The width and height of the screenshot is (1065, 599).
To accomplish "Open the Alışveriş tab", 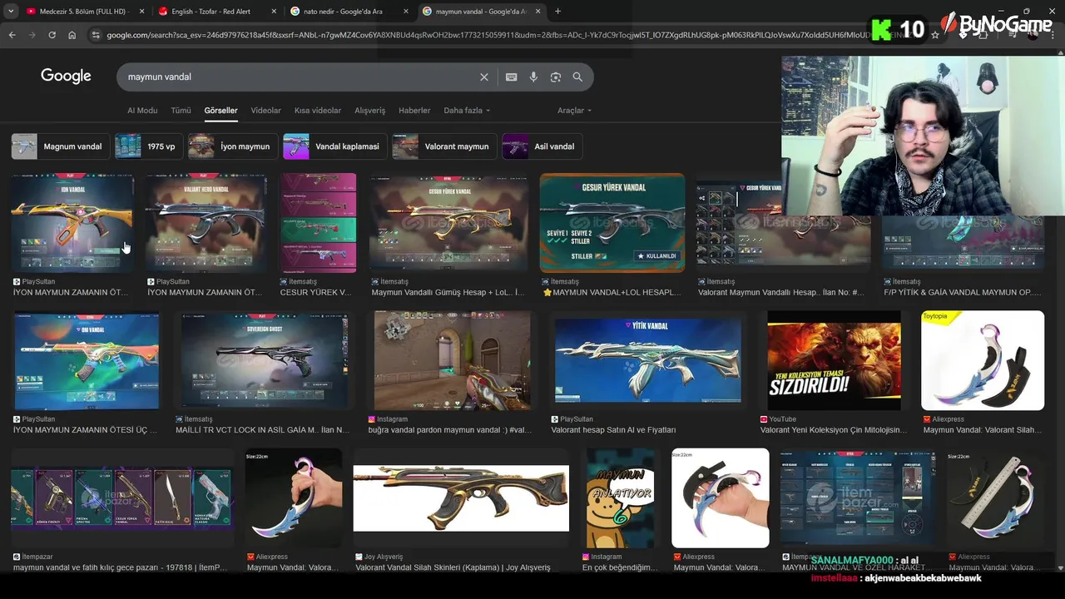I will coord(370,111).
